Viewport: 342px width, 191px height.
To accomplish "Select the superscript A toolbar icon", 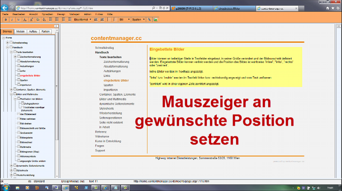I will point(31,20).
